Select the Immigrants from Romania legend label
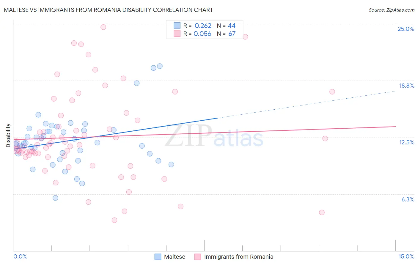Screen dimensions: 418x265 [x=239, y=257]
